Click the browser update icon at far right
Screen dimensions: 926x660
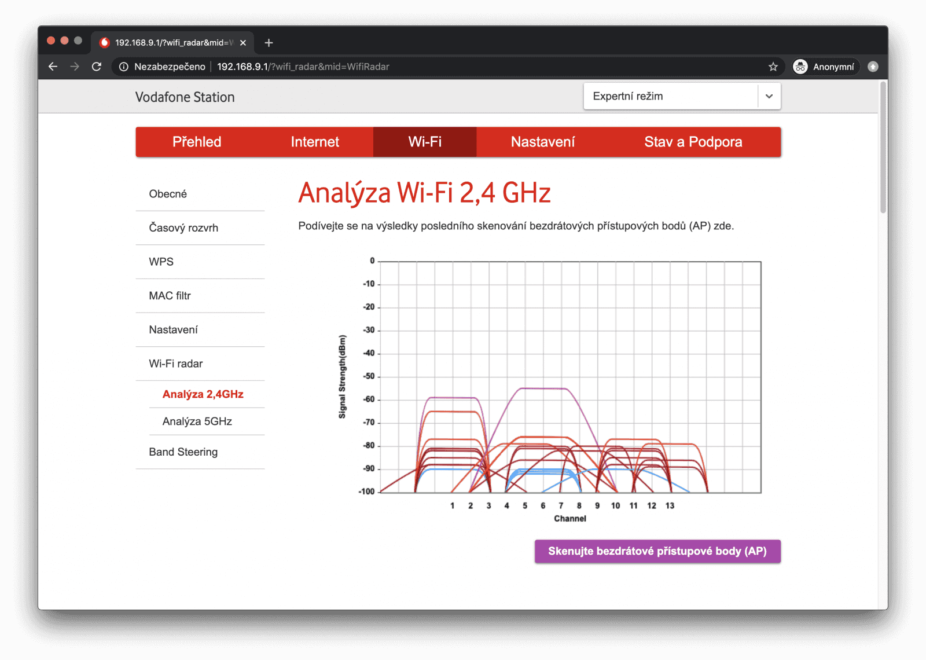tap(873, 67)
